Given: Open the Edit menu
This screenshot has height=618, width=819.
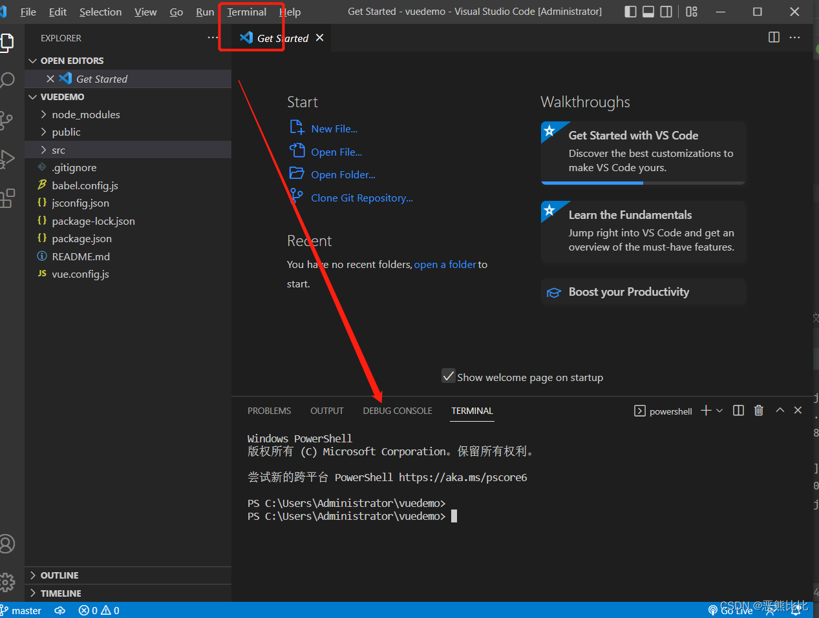Looking at the screenshot, I should (x=58, y=12).
